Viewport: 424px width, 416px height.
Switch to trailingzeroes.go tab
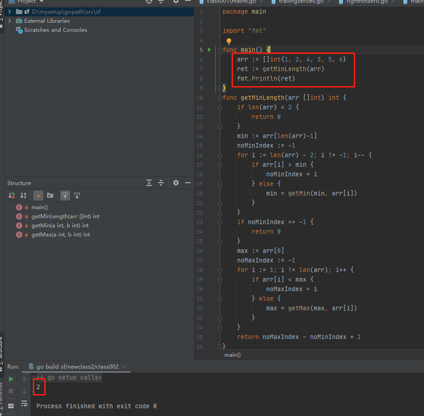coord(301,2)
